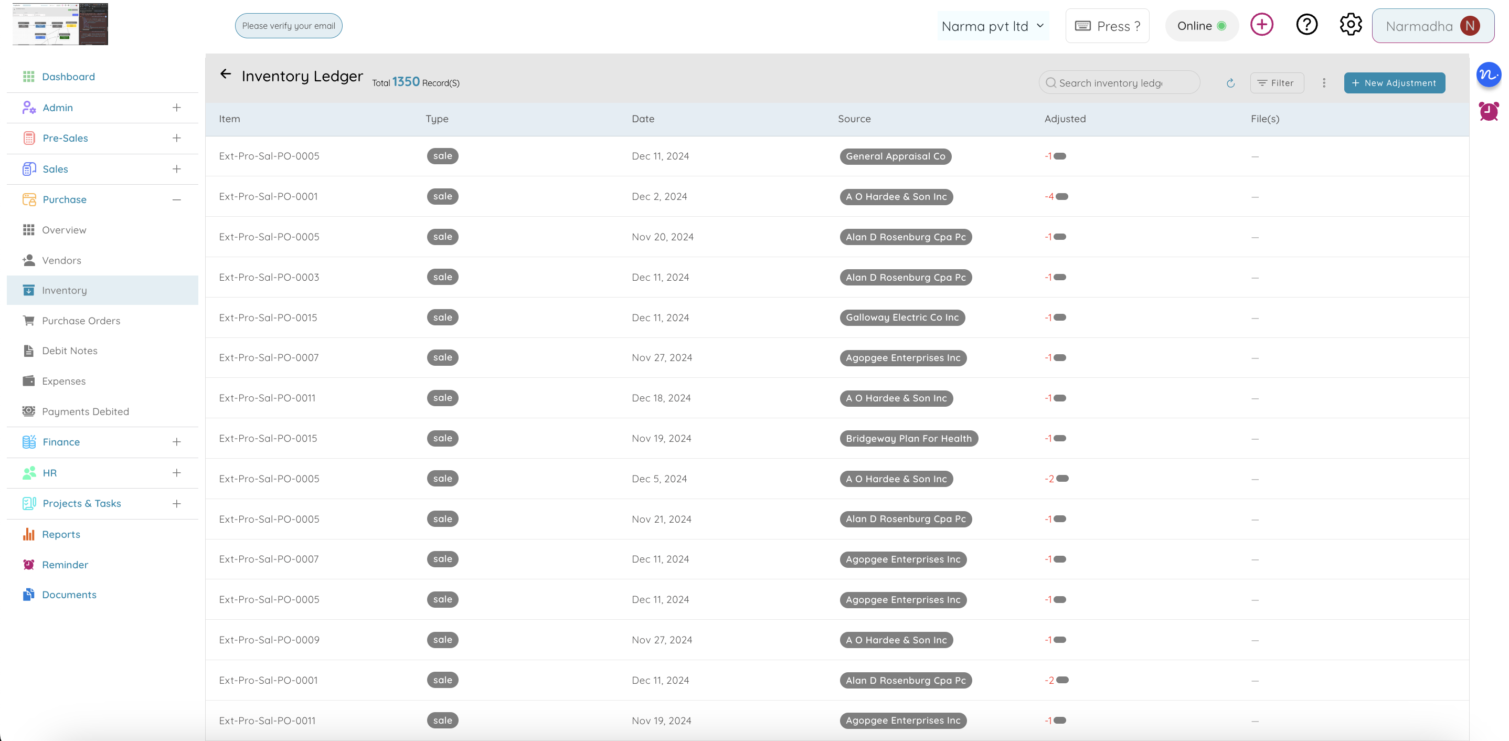The height and width of the screenshot is (741, 1509).
Task: Open the Narma pvt ltd company dropdown
Action: click(993, 26)
